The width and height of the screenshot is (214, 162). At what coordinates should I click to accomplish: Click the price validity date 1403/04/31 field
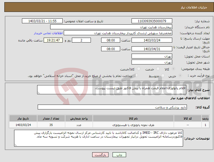(x=152, y=49)
